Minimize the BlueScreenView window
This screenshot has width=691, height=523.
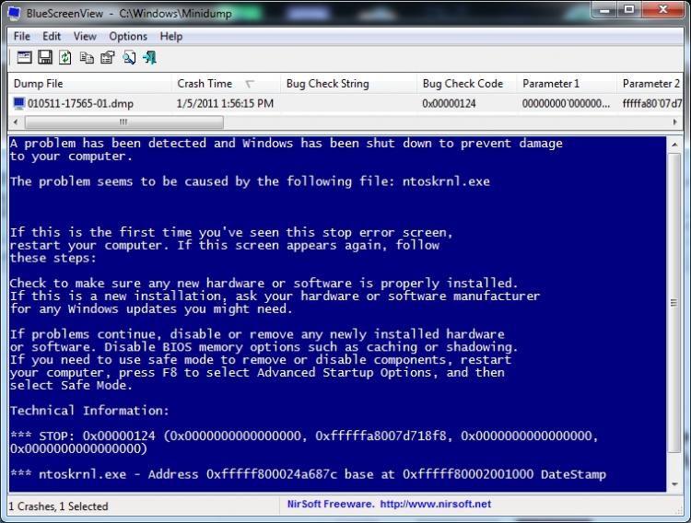[604, 10]
